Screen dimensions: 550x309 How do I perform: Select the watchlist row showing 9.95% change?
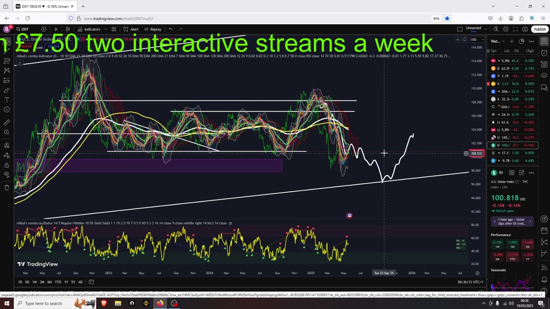pos(513,153)
